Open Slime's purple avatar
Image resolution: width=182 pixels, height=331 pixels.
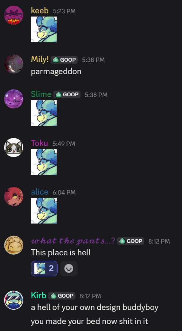coord(14,99)
